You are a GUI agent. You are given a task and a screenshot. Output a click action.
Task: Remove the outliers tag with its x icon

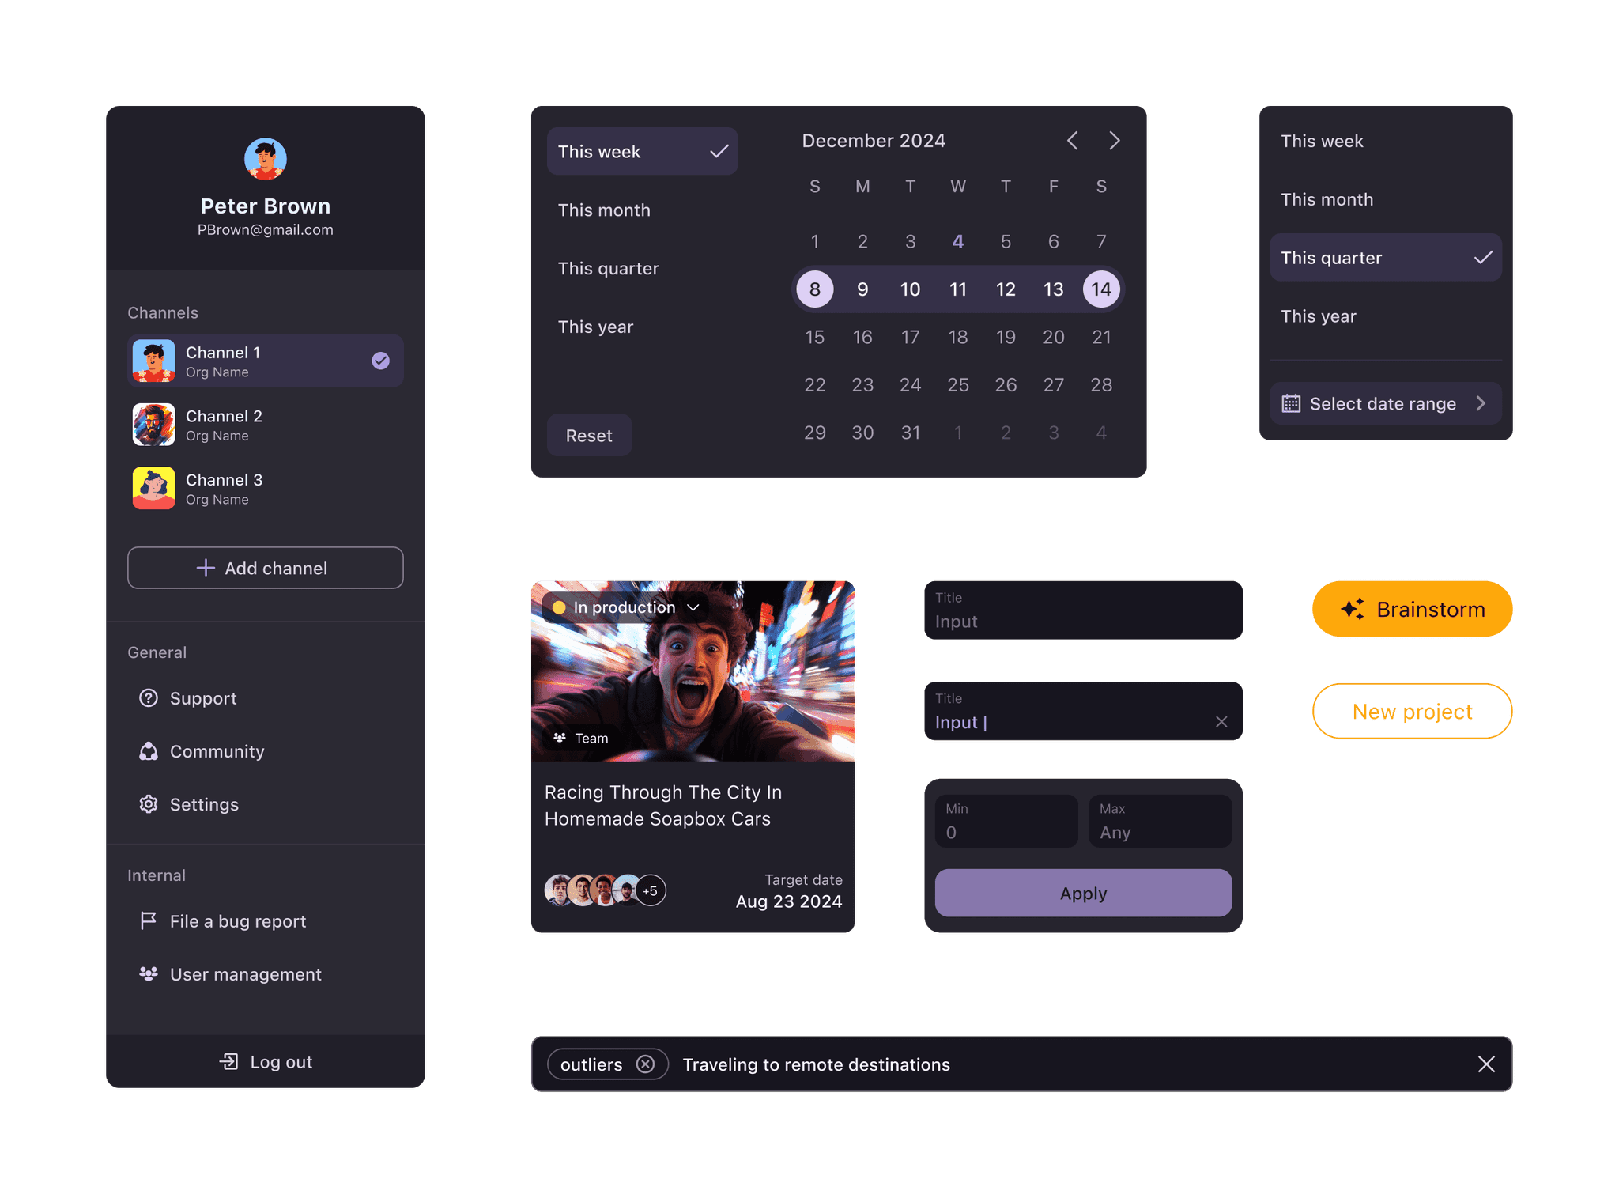tap(645, 1064)
